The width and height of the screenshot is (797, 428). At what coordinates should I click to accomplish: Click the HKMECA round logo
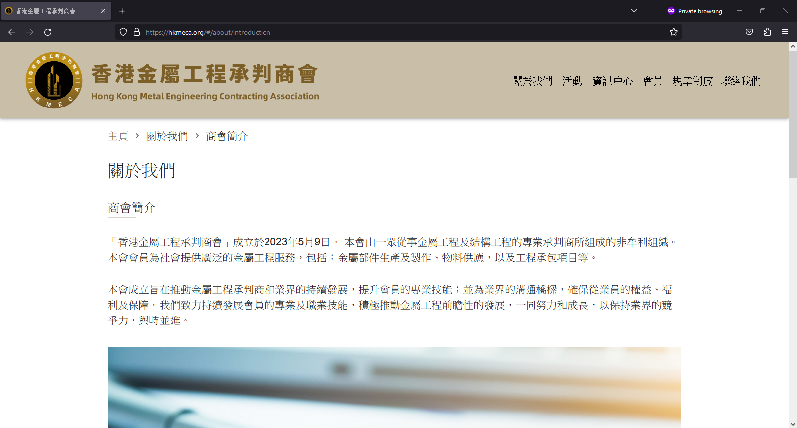tap(54, 80)
